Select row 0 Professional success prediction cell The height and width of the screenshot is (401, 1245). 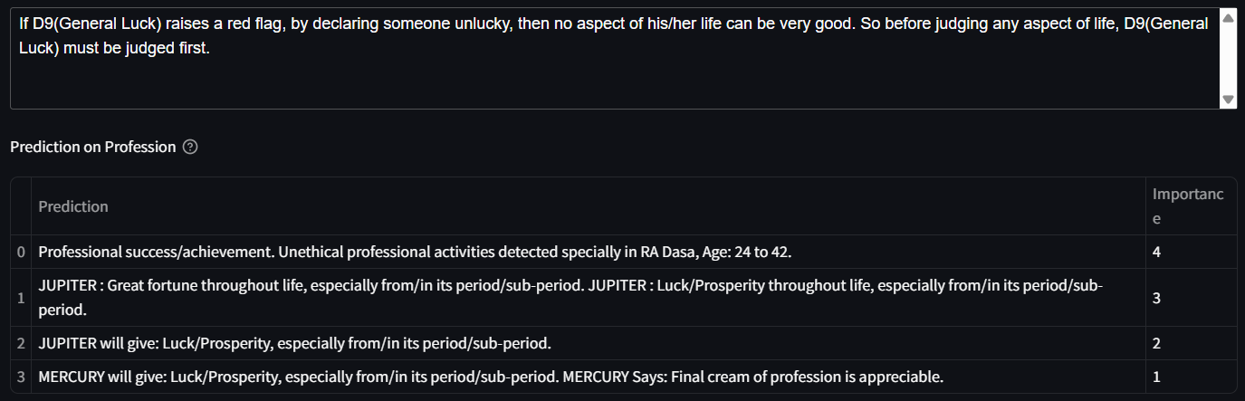coord(588,252)
